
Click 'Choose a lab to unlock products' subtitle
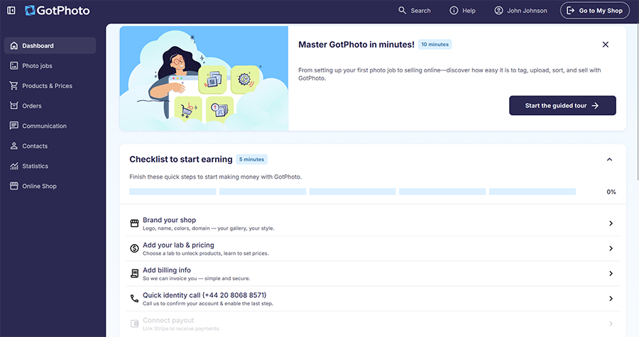205,253
